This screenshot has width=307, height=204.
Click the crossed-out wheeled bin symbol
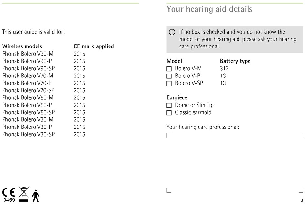(24, 194)
